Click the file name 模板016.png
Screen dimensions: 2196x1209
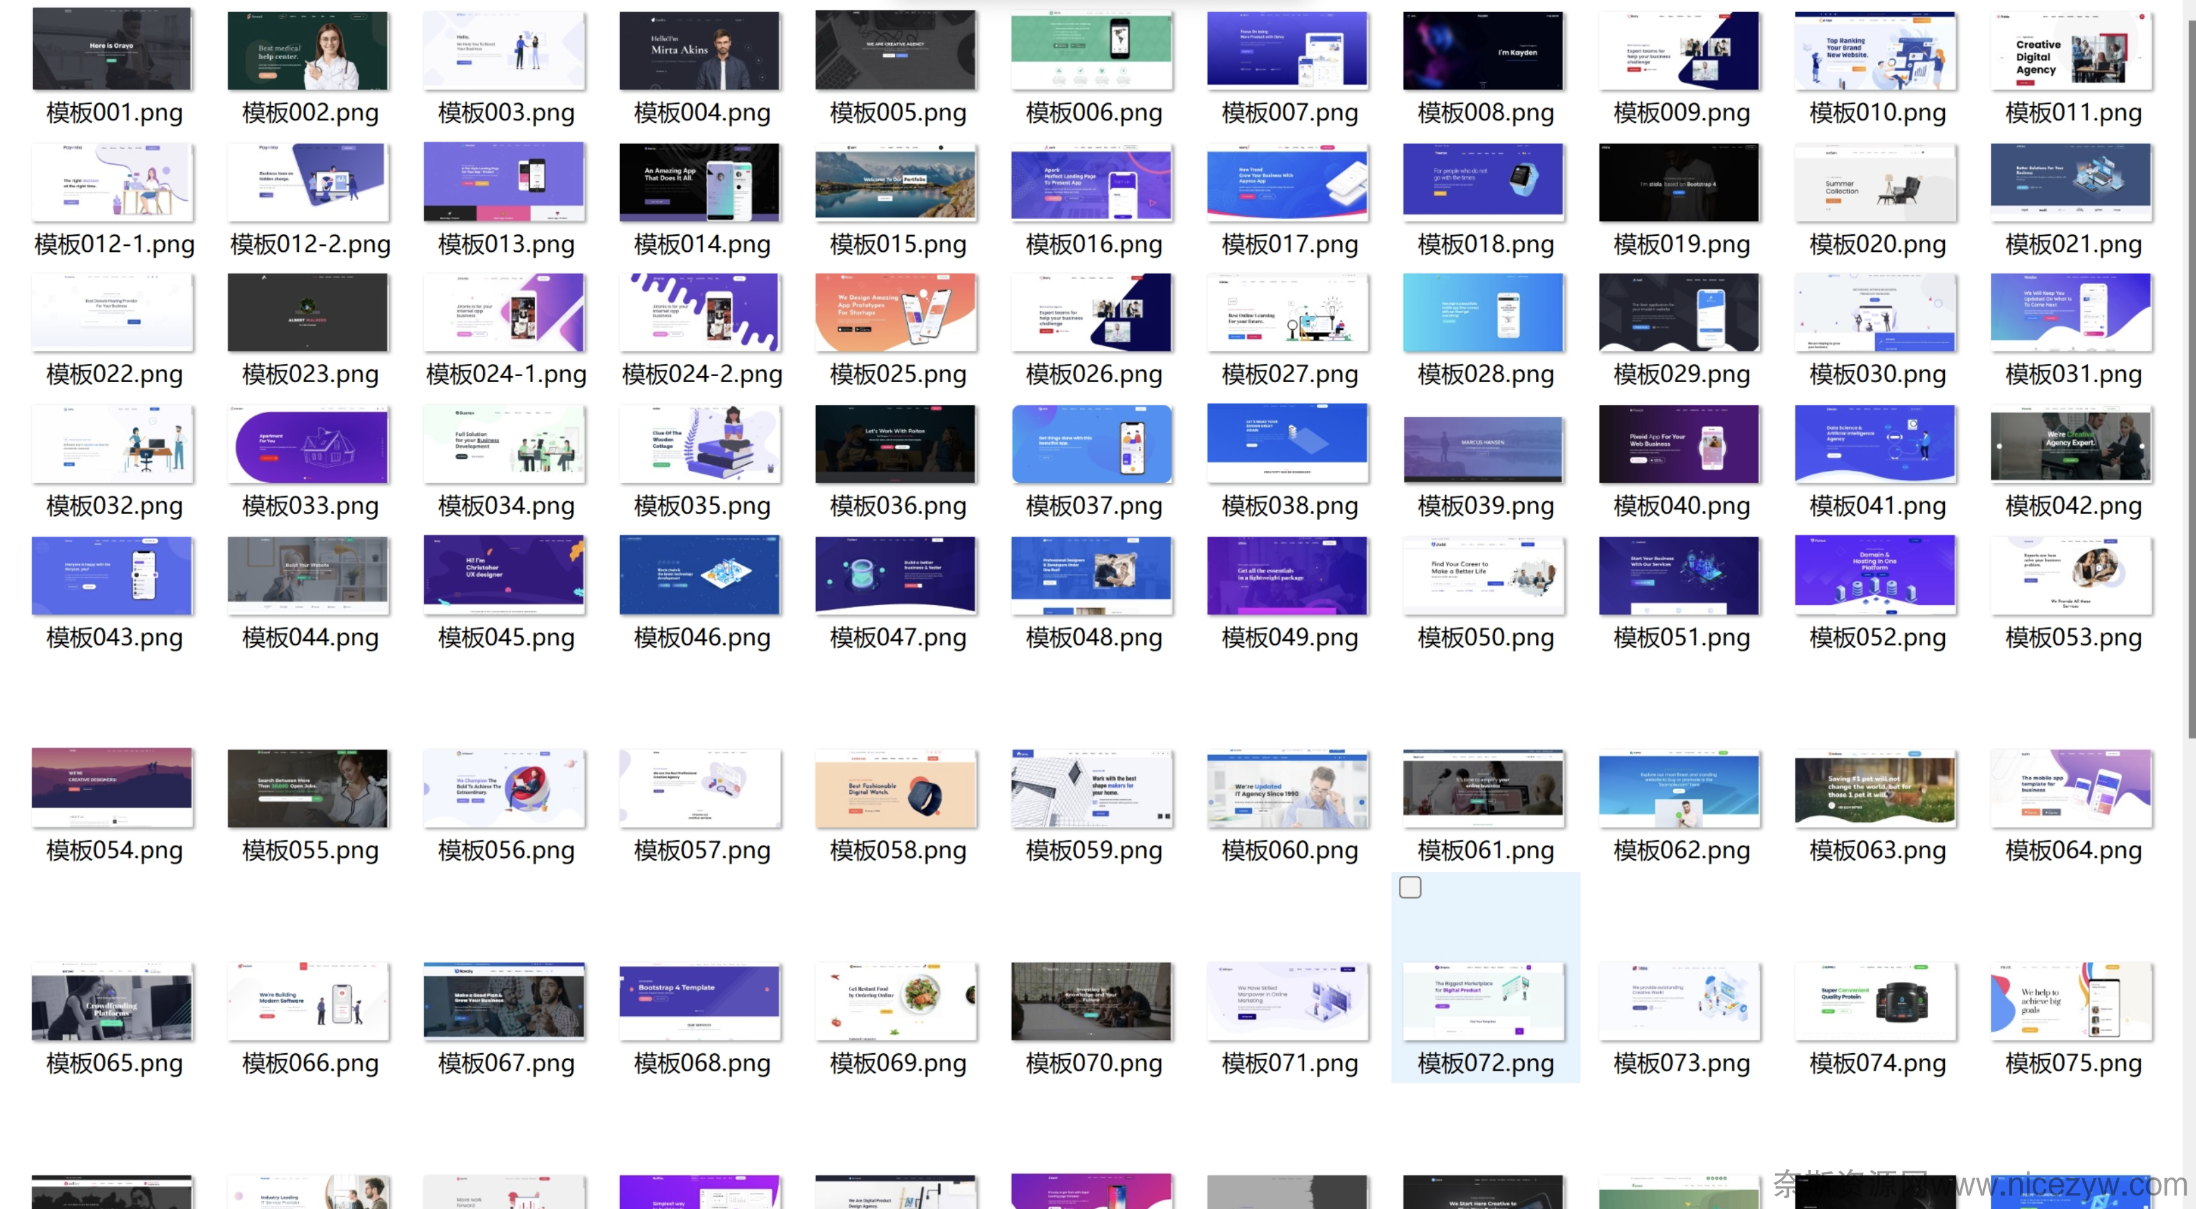tap(1094, 244)
